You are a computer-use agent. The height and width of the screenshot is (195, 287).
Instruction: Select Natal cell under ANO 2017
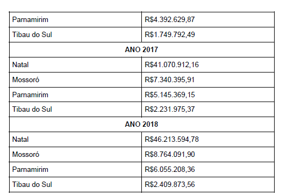coord(75,65)
